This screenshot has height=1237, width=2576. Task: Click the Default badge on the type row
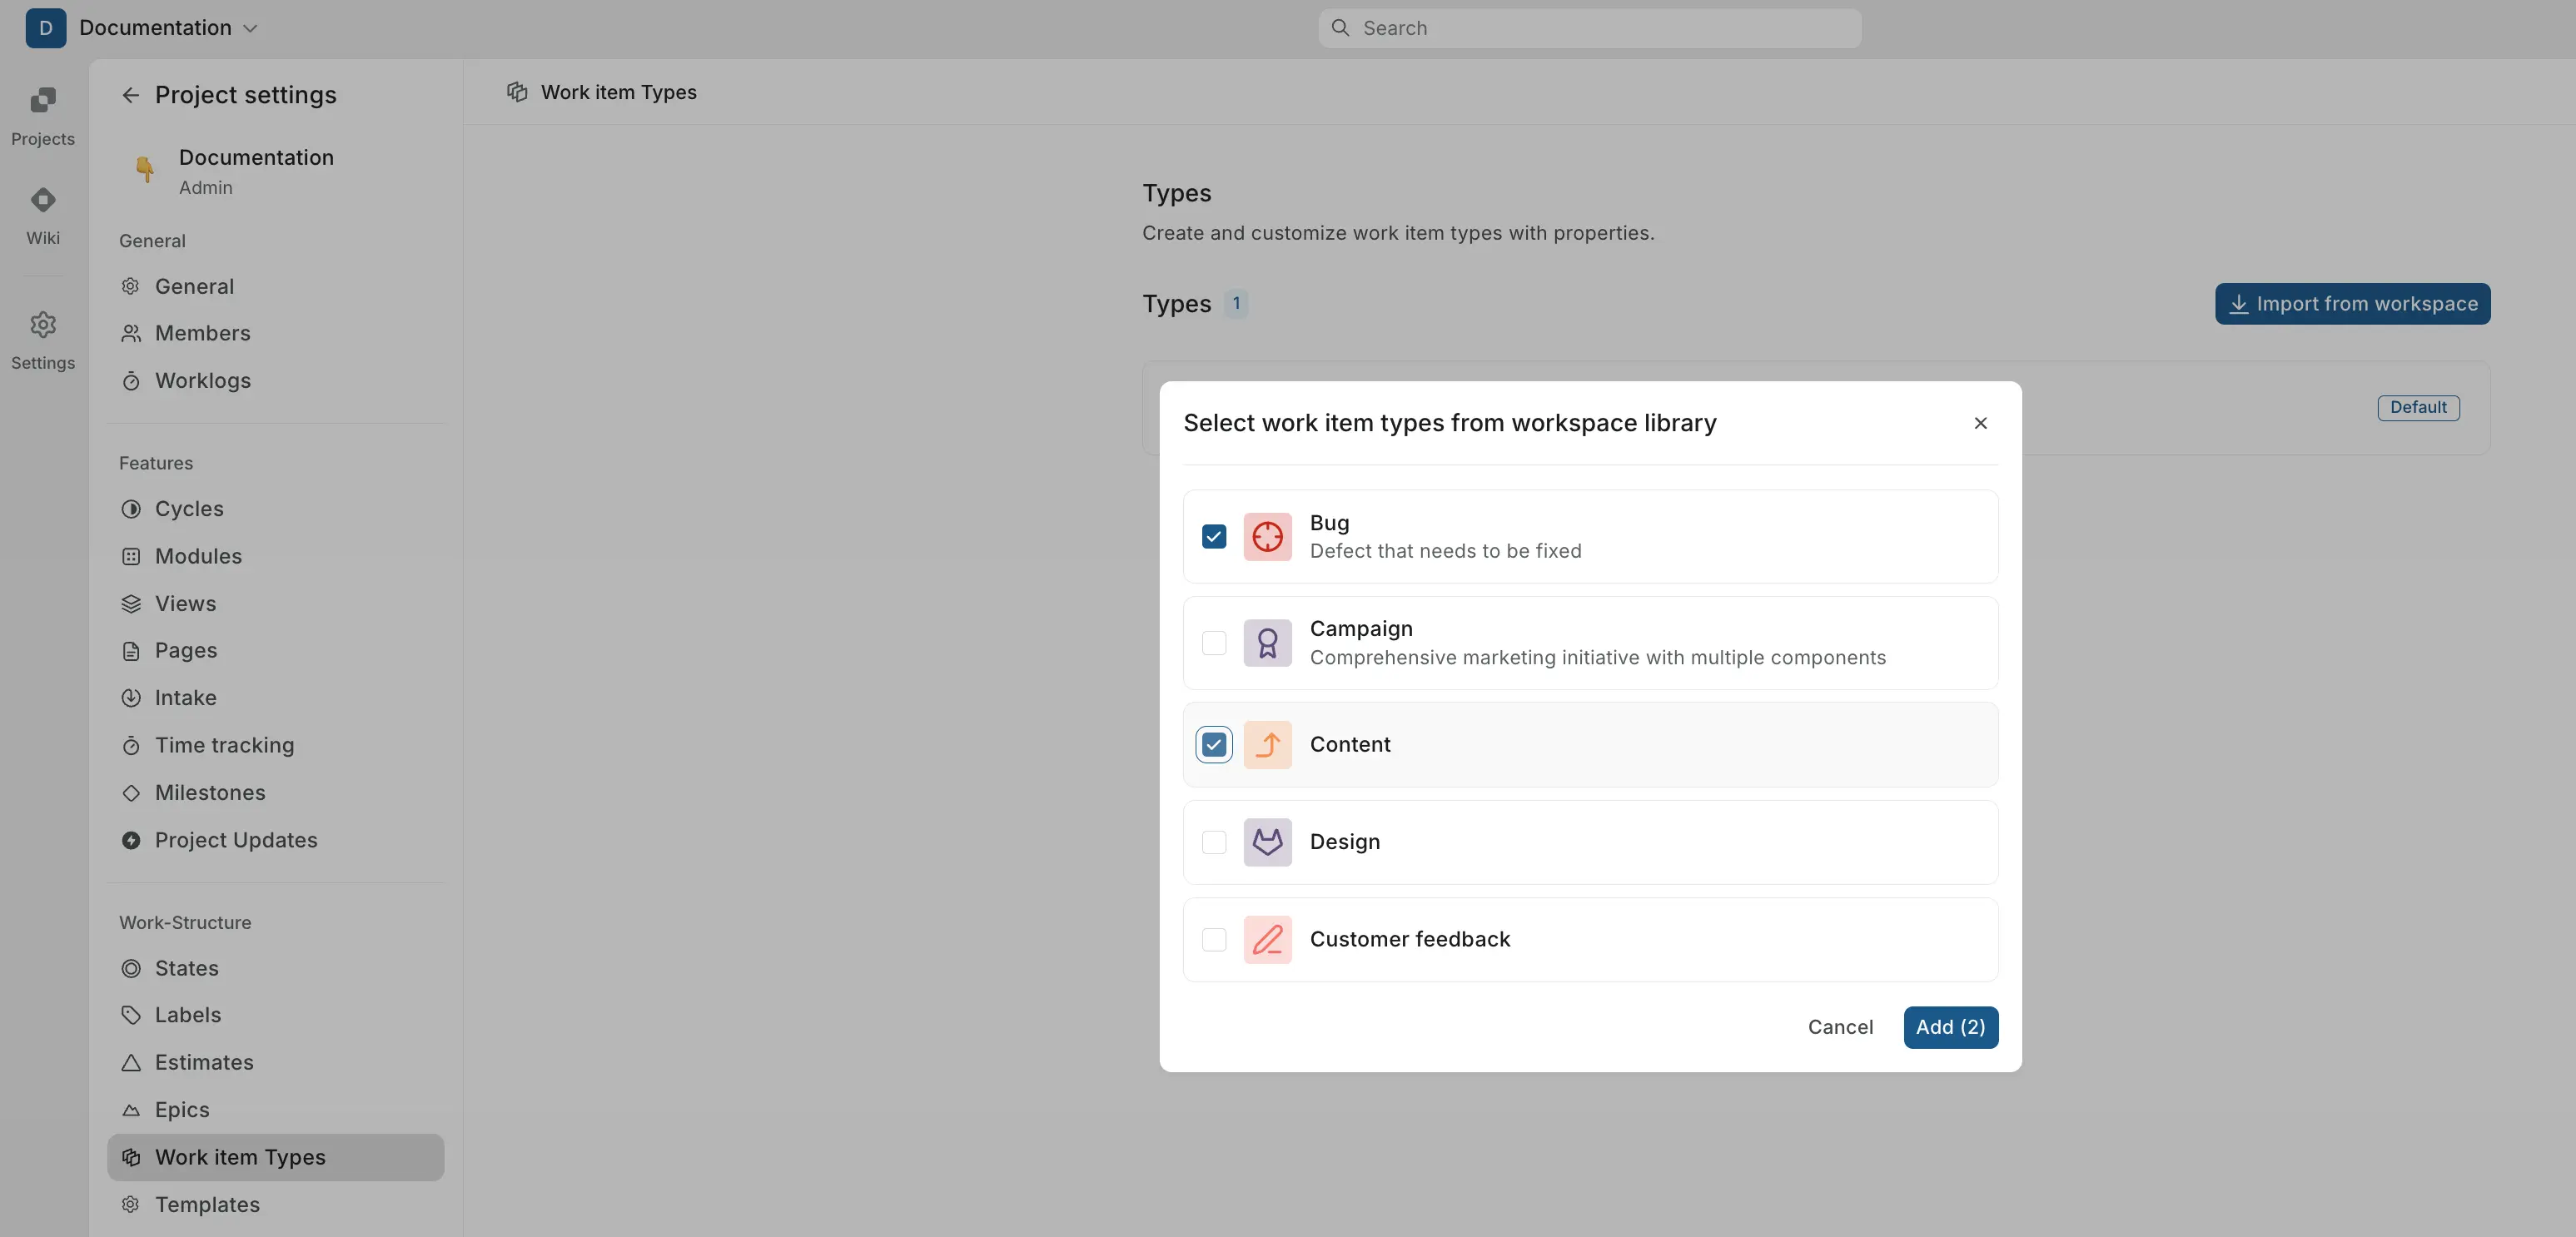point(2417,407)
